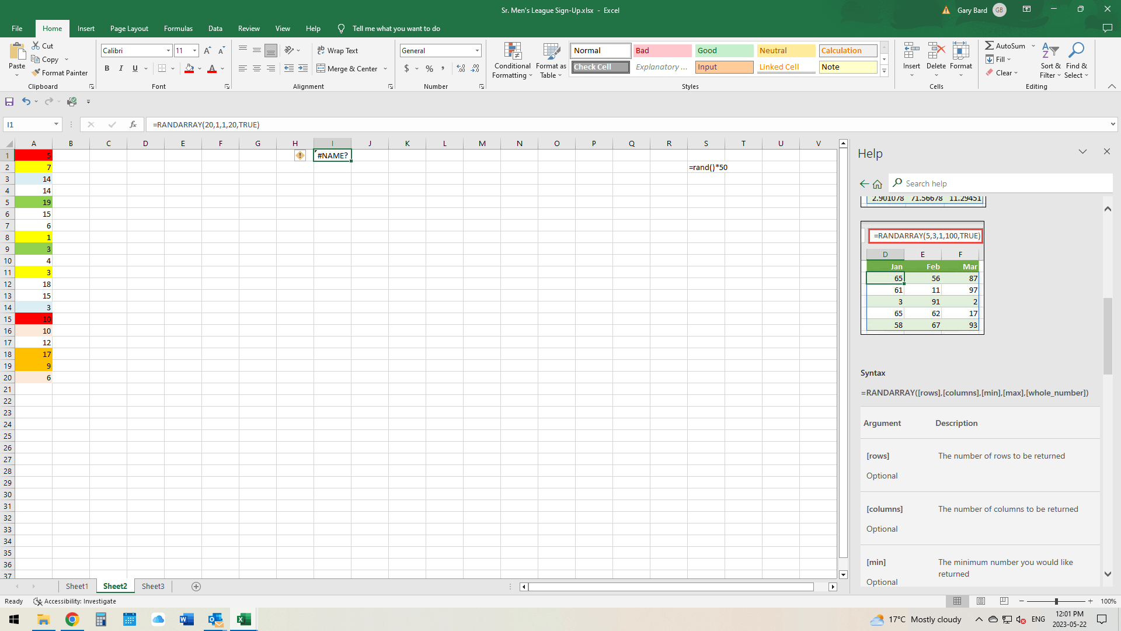Click the error warning icon beside #NAME? cell
This screenshot has height=631, width=1121.
coord(300,155)
